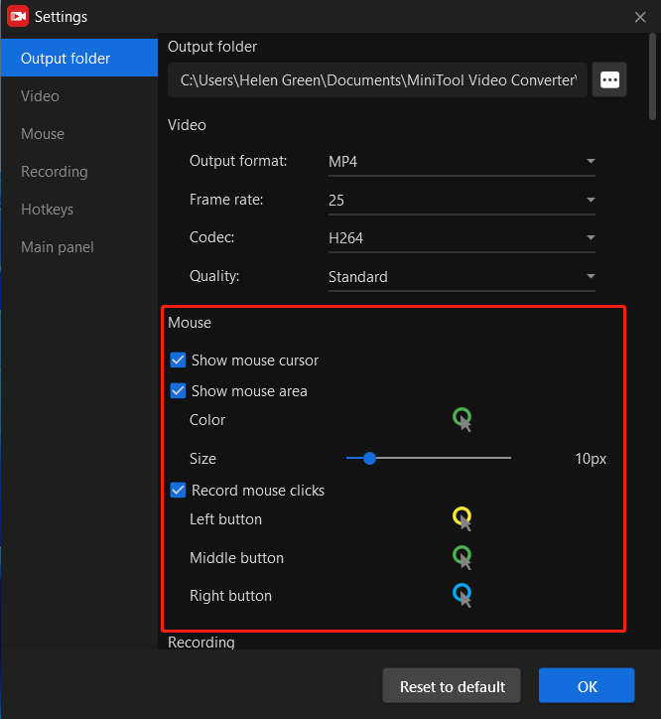Close the Settings dialog
This screenshot has width=661, height=719.
(x=640, y=17)
